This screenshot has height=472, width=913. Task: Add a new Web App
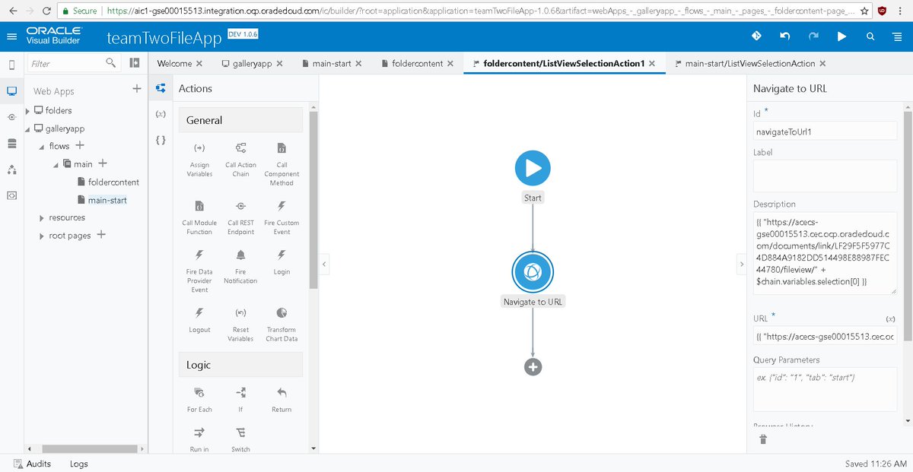(x=137, y=89)
